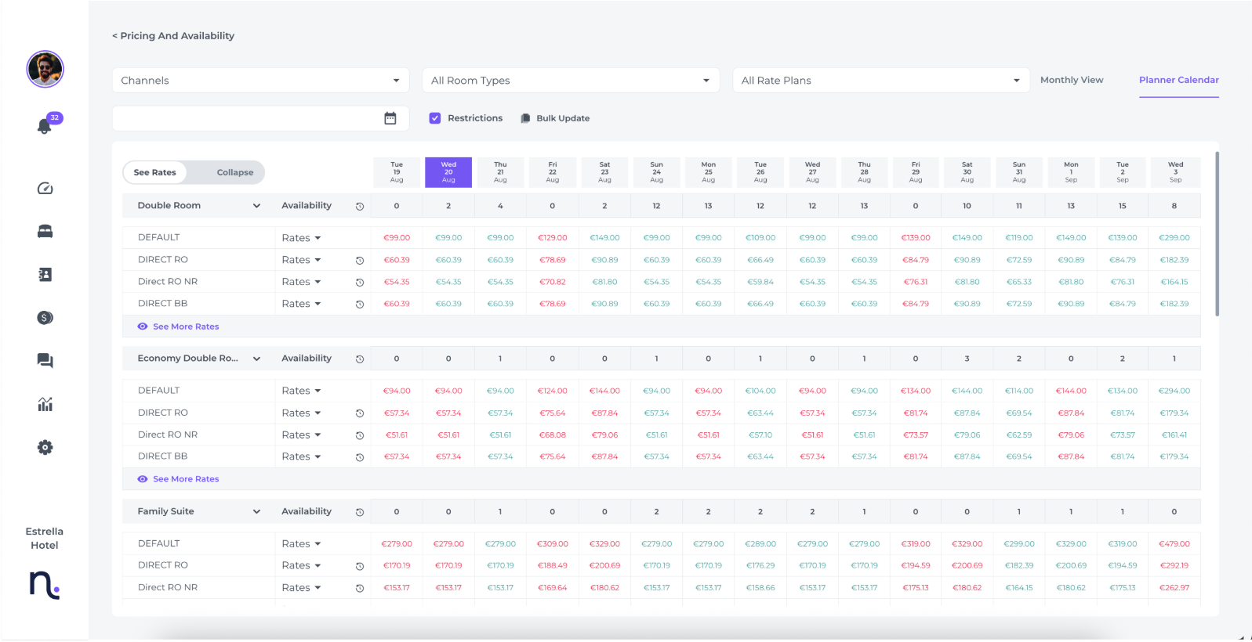Open the settings gear icon in sidebar
1252x642 pixels.
pyautogui.click(x=45, y=447)
